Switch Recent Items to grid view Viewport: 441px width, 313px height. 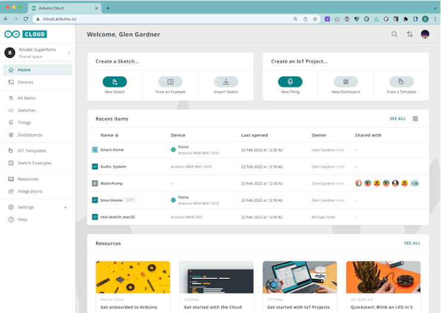[415, 119]
